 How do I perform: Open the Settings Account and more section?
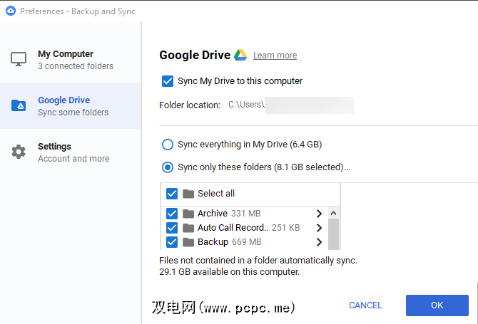click(x=71, y=152)
